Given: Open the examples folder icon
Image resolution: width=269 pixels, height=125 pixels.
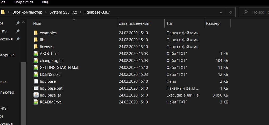Looking at the screenshot, I should tap(36, 33).
